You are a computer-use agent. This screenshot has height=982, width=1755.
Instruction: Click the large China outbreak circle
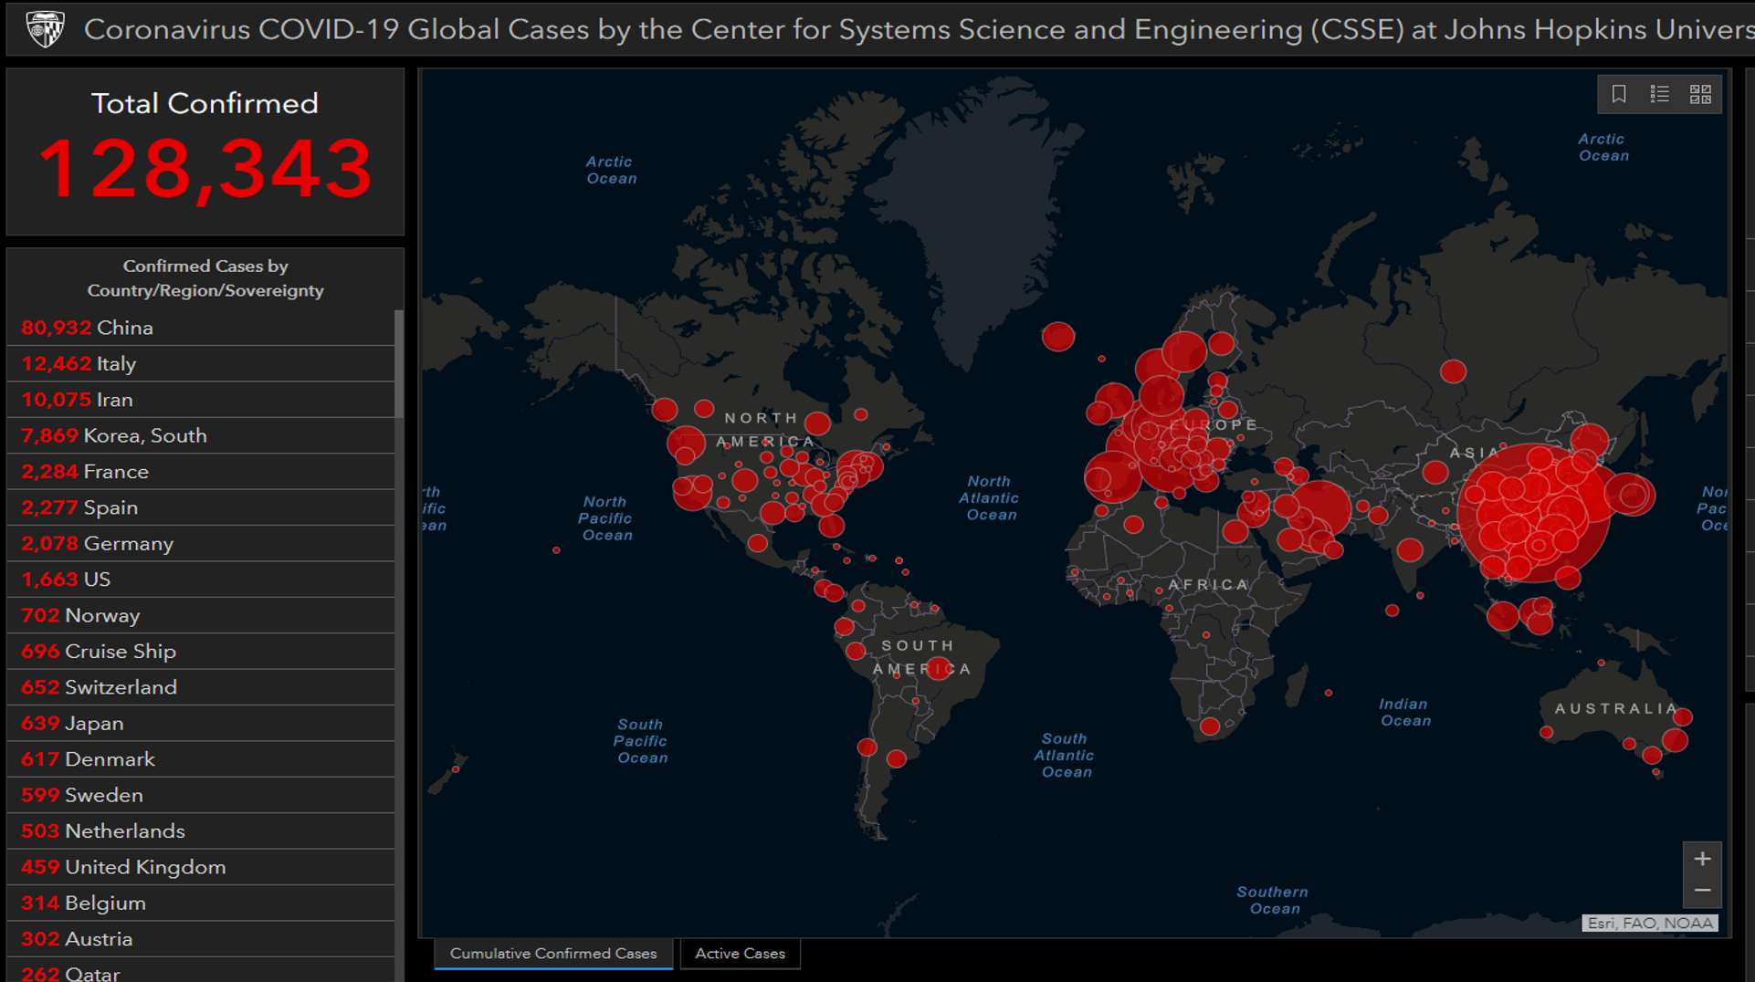click(1534, 512)
